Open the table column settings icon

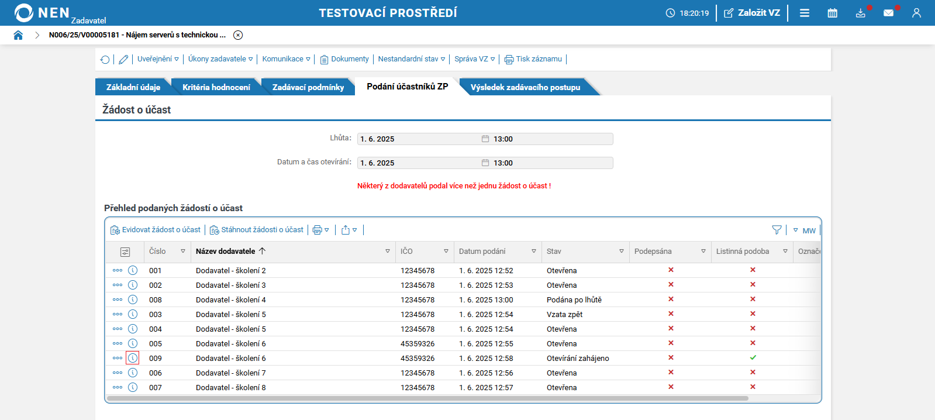tap(125, 252)
